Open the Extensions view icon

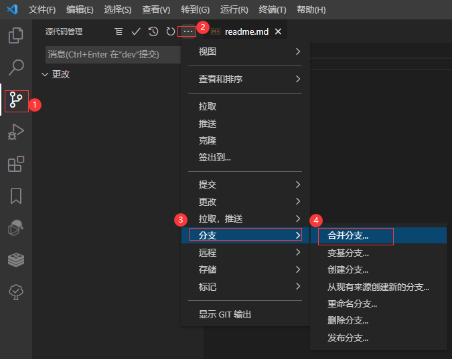coord(16,164)
